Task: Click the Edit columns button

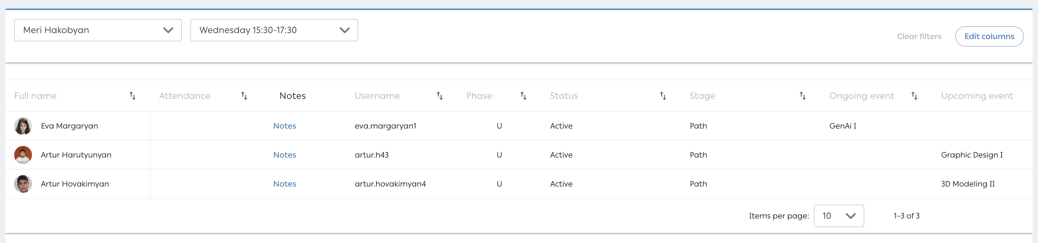Action: point(989,37)
